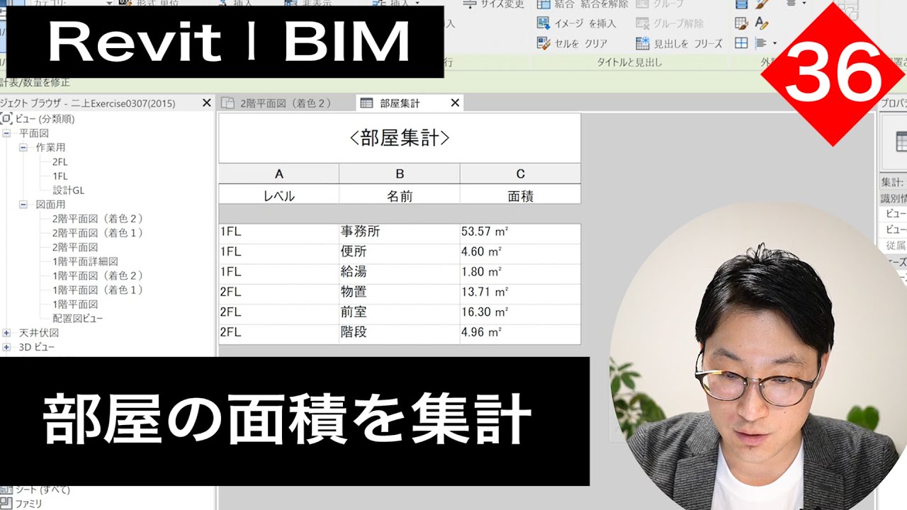Click the 結合 merge cells icon

[x=543, y=4]
